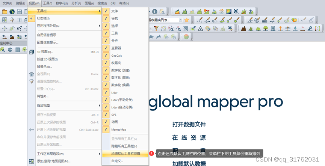
Task: Open the 数字化 menu in menu bar
Action: [62, 3]
